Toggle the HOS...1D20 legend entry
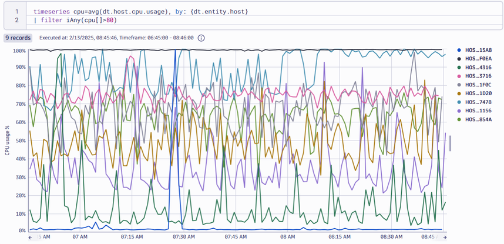Viewport: 504px width, 244px height. tap(478, 93)
